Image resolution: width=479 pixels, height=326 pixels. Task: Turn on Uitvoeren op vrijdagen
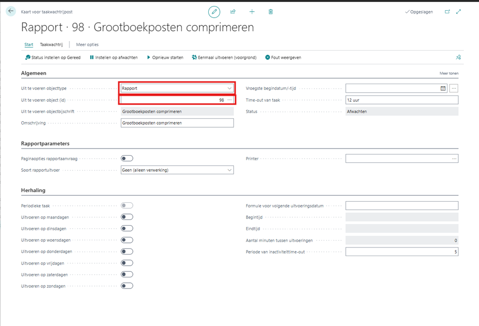click(x=127, y=263)
